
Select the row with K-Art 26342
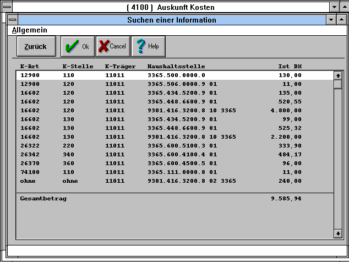click(165, 155)
